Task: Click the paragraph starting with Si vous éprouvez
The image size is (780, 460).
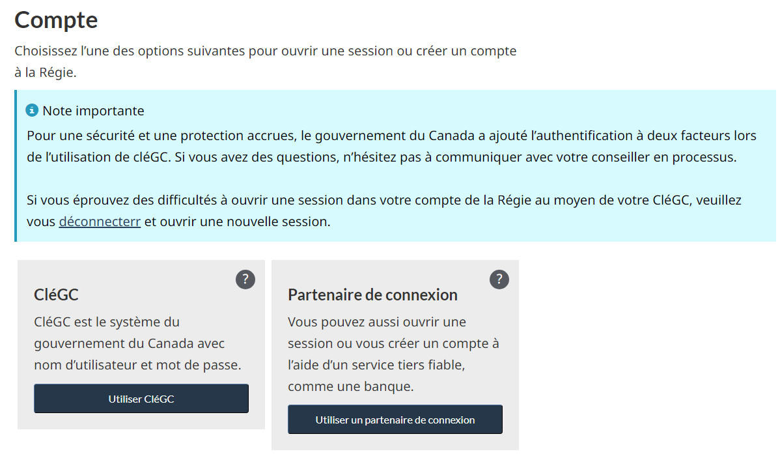Action: 384,200
